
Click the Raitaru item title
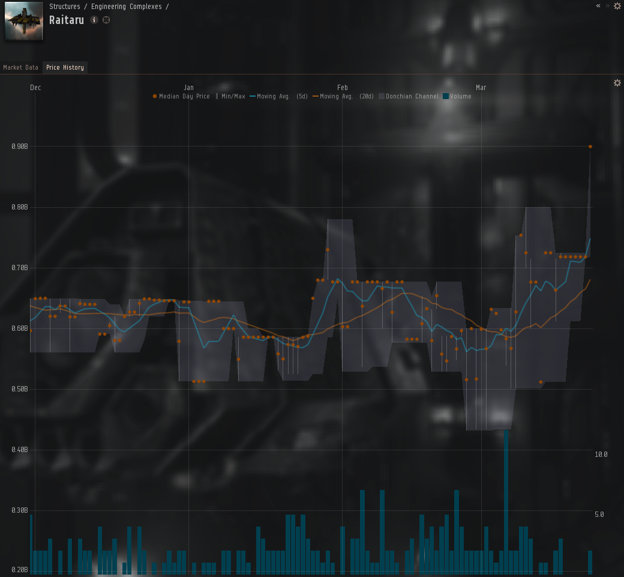click(67, 20)
